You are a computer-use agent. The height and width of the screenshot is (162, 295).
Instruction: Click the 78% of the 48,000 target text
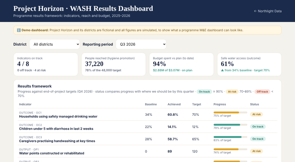[x=103, y=70]
